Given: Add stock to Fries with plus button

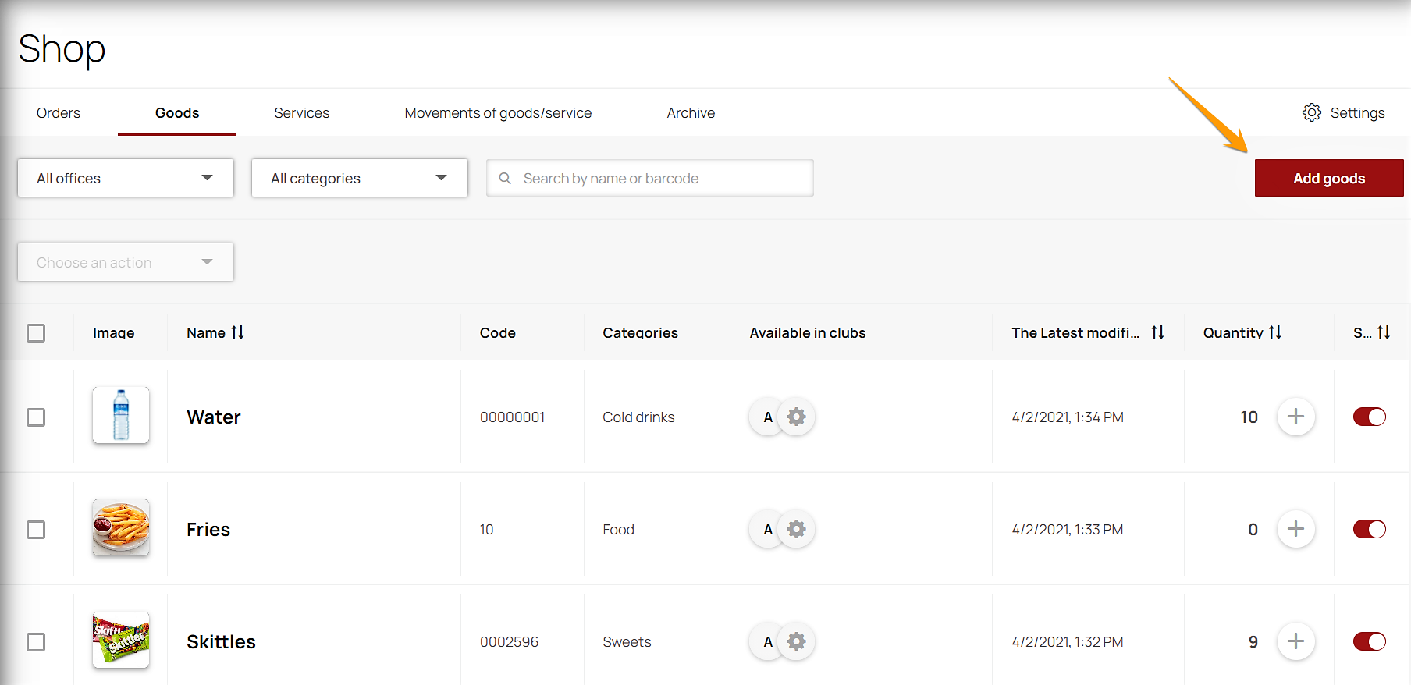Looking at the screenshot, I should [x=1295, y=529].
